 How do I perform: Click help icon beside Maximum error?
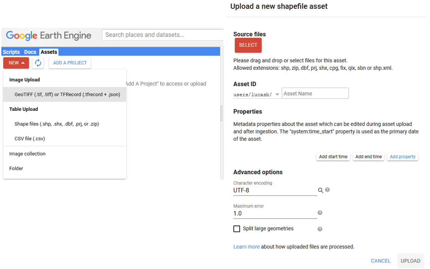(x=320, y=213)
